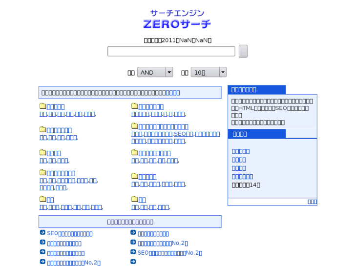Click the 2011 NaN NaN date text

(x=178, y=41)
